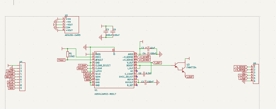
Task: Select the CS label at U1 LATCH pin
Action: click(85, 71)
